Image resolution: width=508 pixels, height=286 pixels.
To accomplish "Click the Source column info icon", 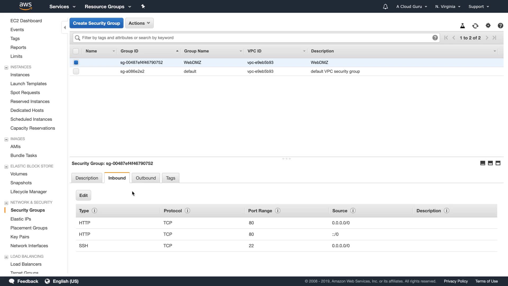I will pyautogui.click(x=353, y=211).
